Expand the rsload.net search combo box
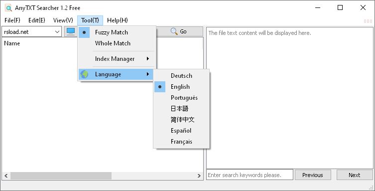 point(57,32)
